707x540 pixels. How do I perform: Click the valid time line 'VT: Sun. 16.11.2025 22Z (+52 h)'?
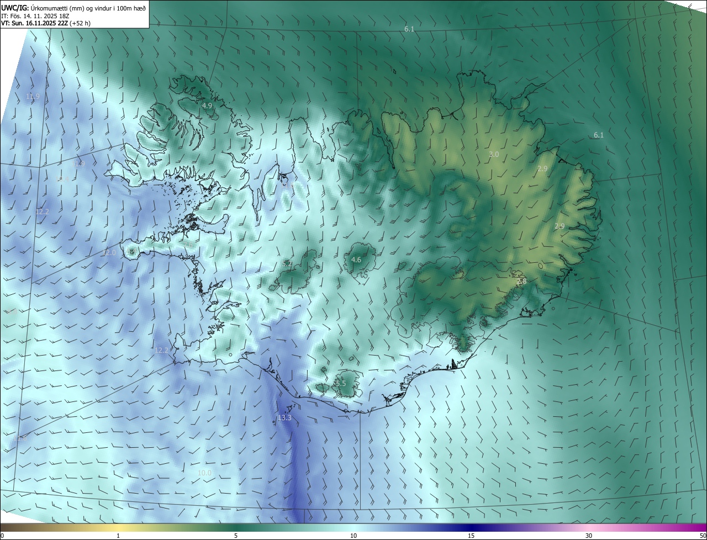tap(46, 23)
